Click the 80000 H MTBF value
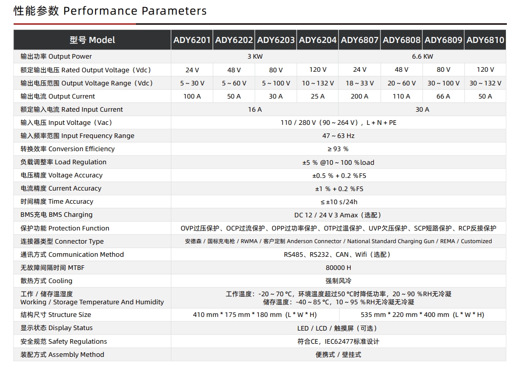 point(338,267)
